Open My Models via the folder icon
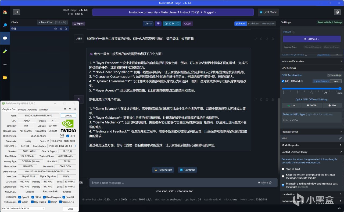 point(5,78)
